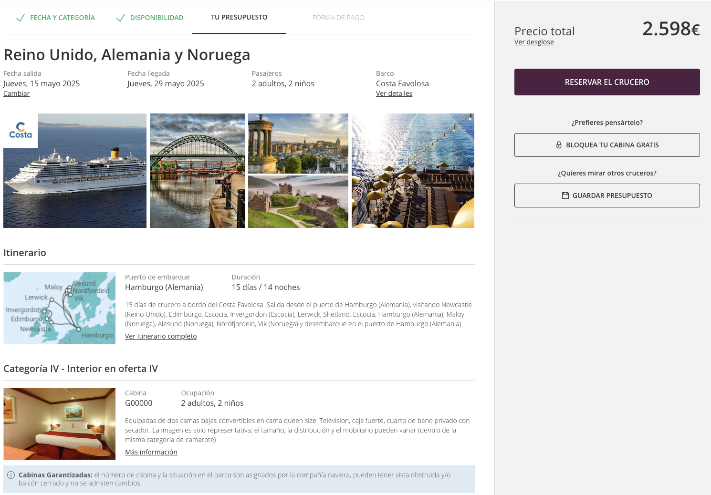Click Reservar el Crucero button

point(607,82)
